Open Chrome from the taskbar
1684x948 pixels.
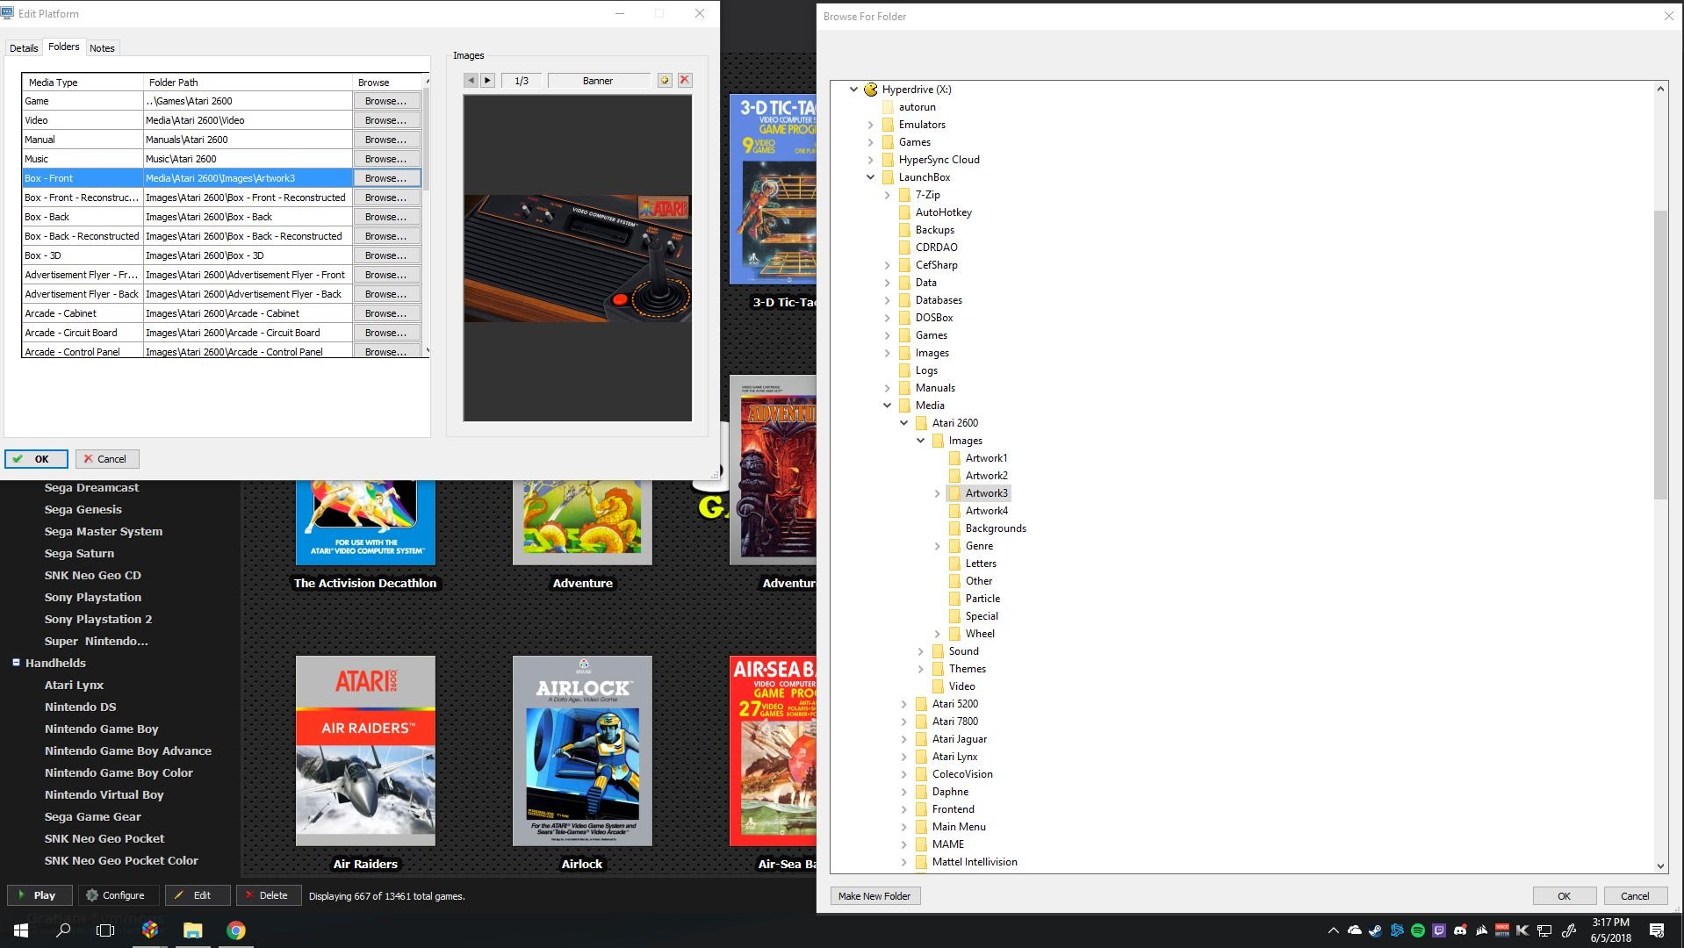pyautogui.click(x=236, y=930)
